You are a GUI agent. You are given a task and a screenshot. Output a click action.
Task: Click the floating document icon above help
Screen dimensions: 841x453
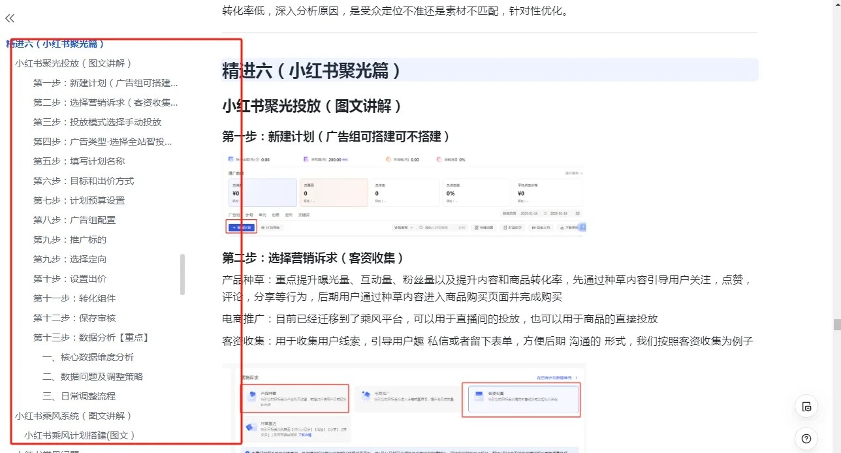tap(806, 406)
